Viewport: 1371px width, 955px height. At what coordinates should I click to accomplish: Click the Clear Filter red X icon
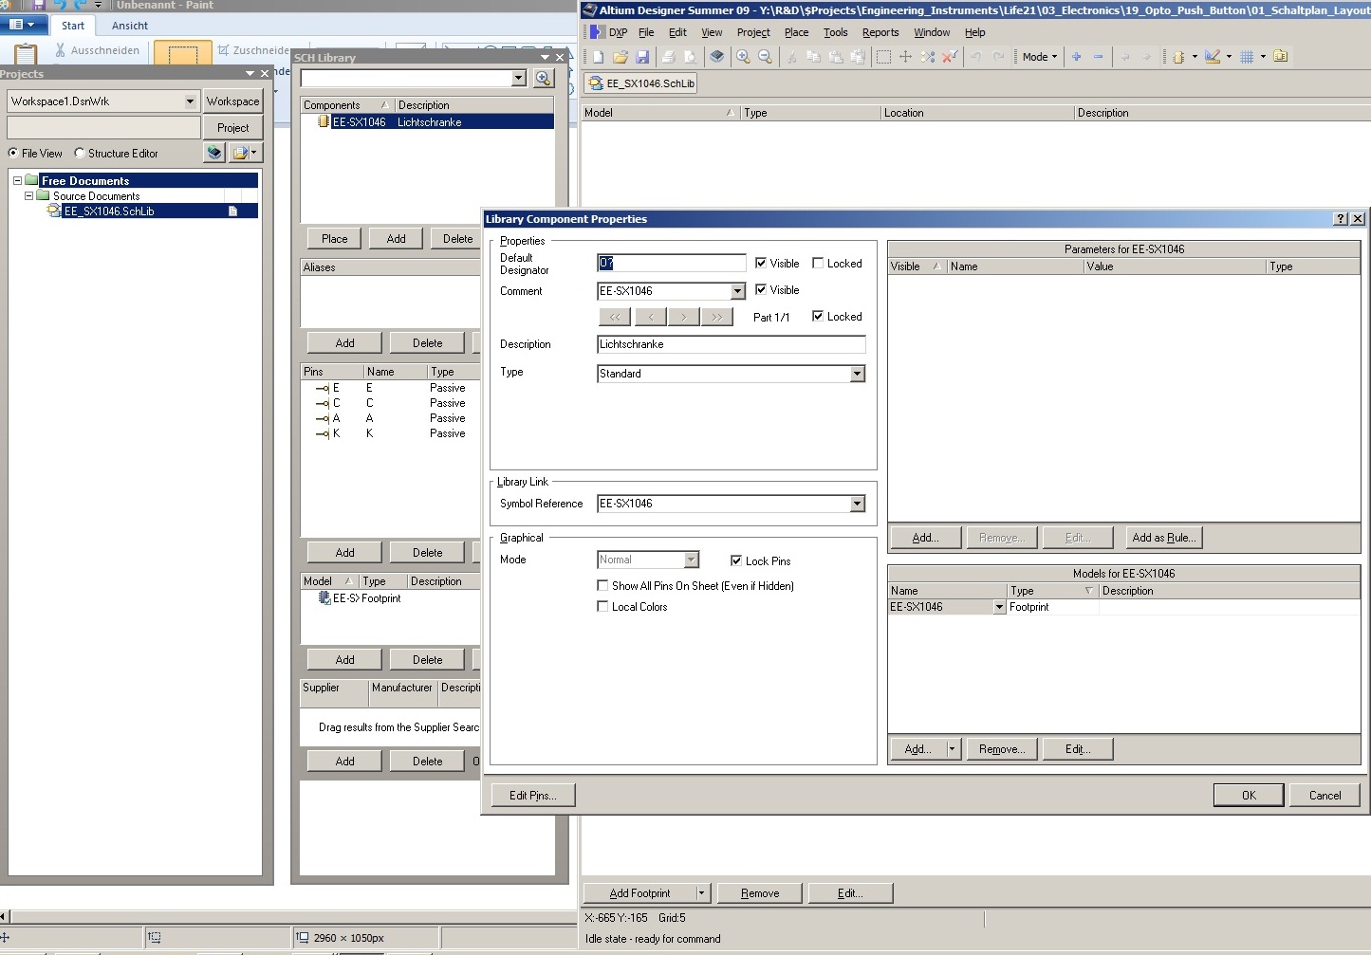pos(949,57)
